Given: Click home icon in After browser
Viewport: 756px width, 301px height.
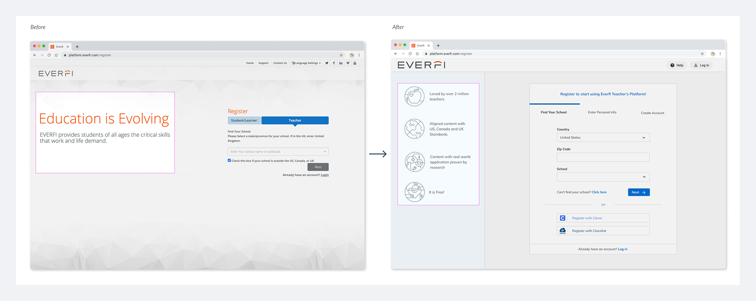Looking at the screenshot, I should tap(417, 54).
